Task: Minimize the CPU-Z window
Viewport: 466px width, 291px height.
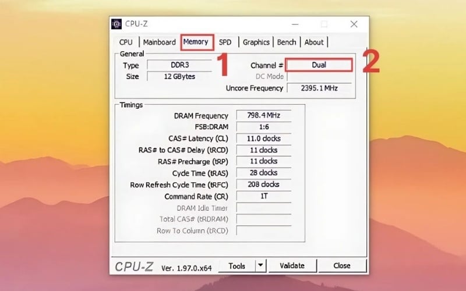Action: [295, 24]
